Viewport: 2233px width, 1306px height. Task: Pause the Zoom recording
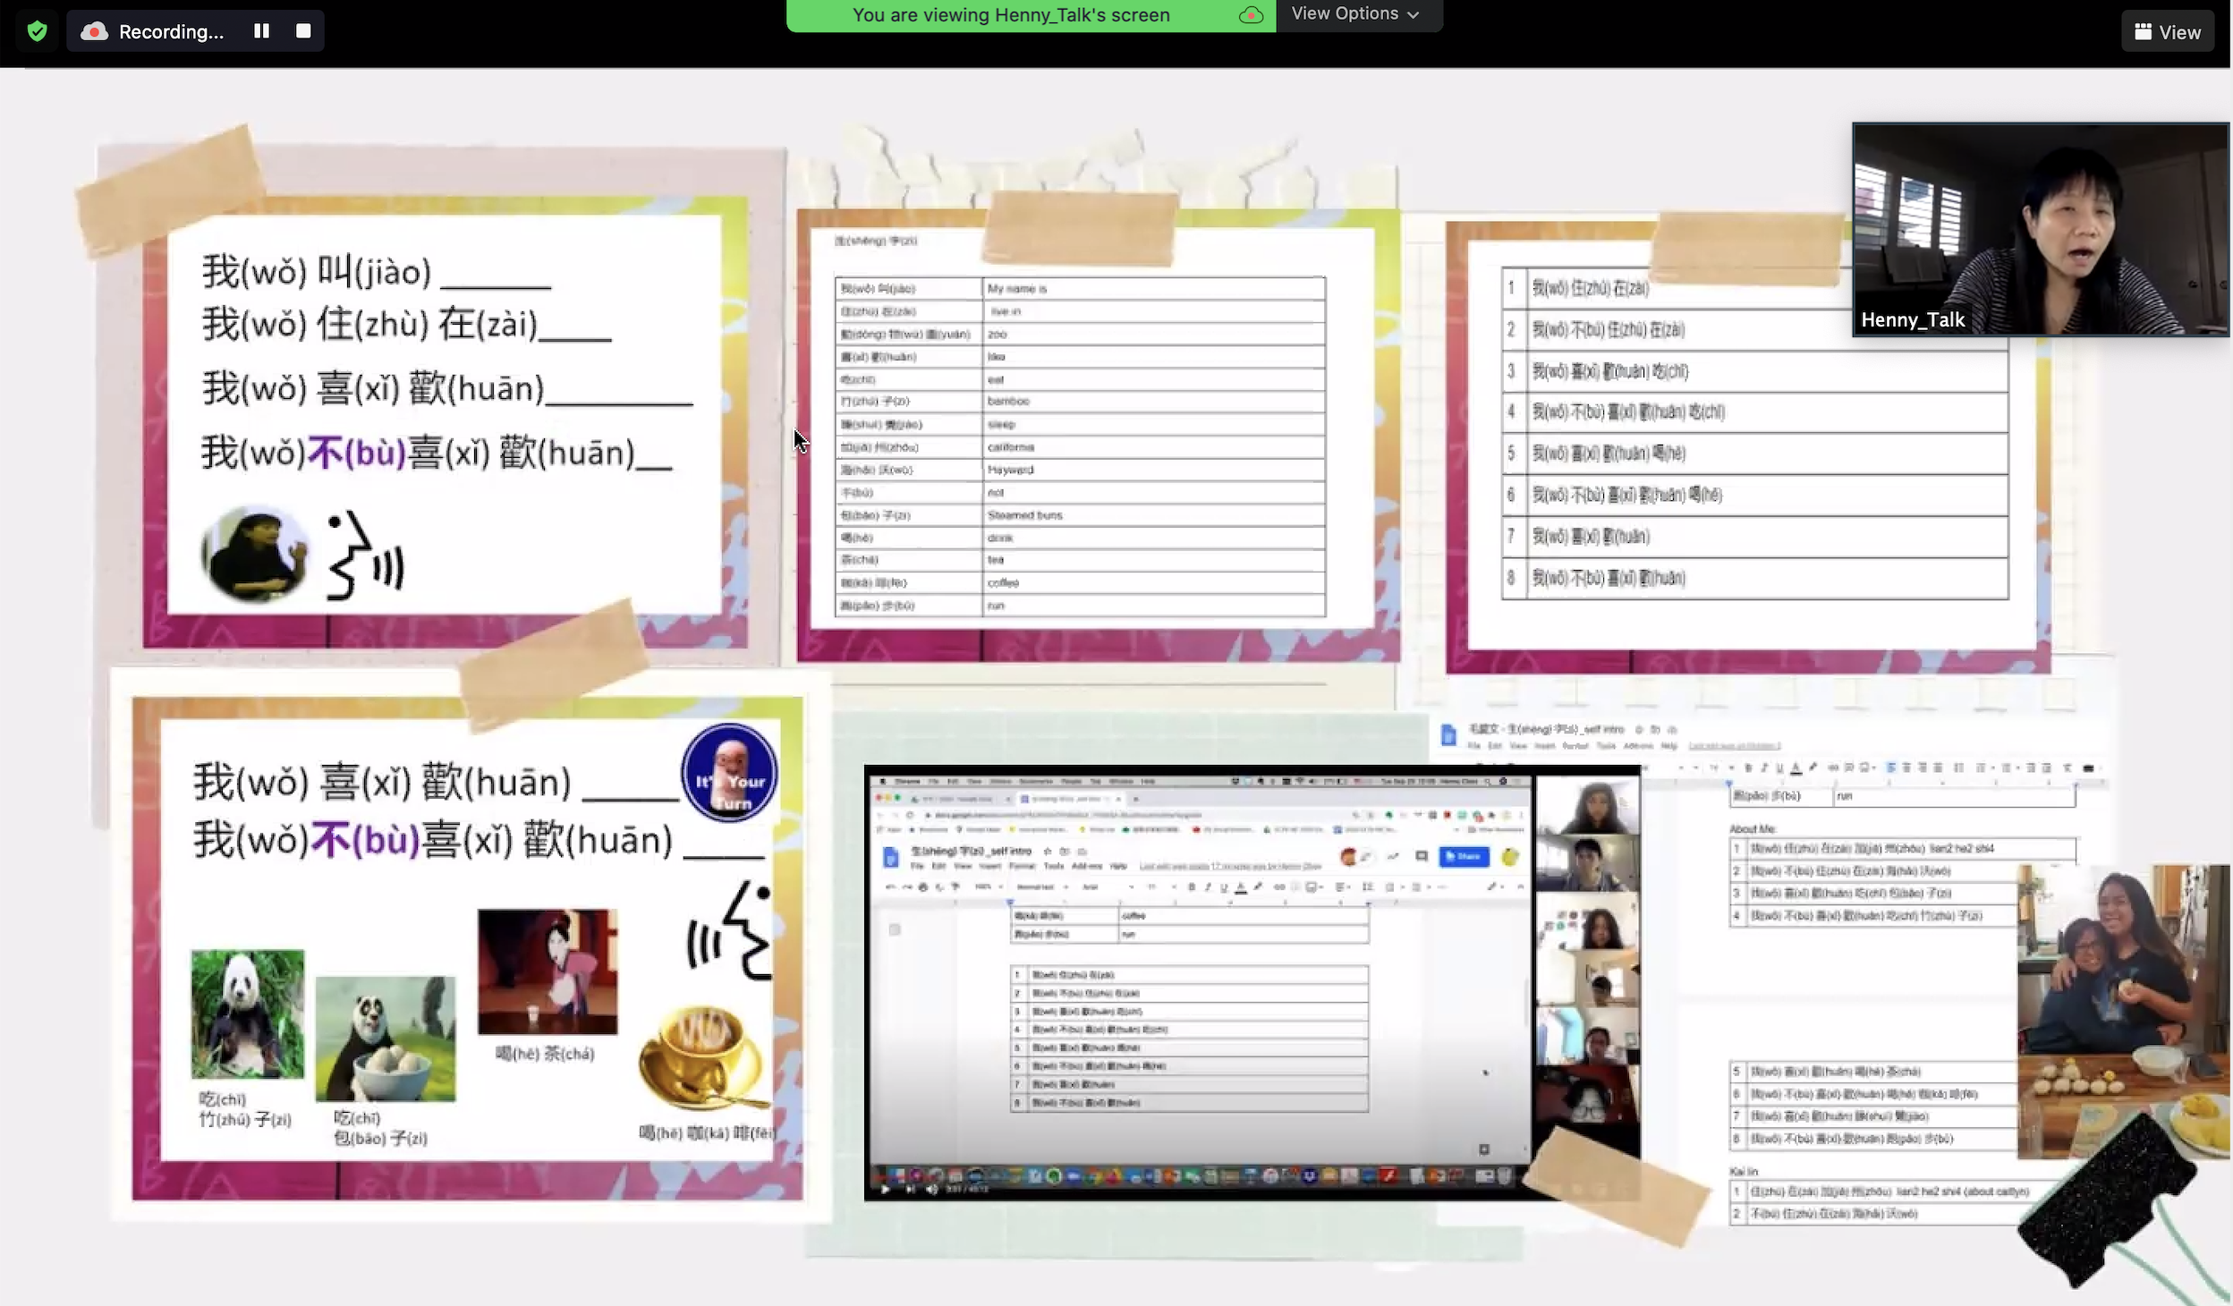[x=261, y=30]
